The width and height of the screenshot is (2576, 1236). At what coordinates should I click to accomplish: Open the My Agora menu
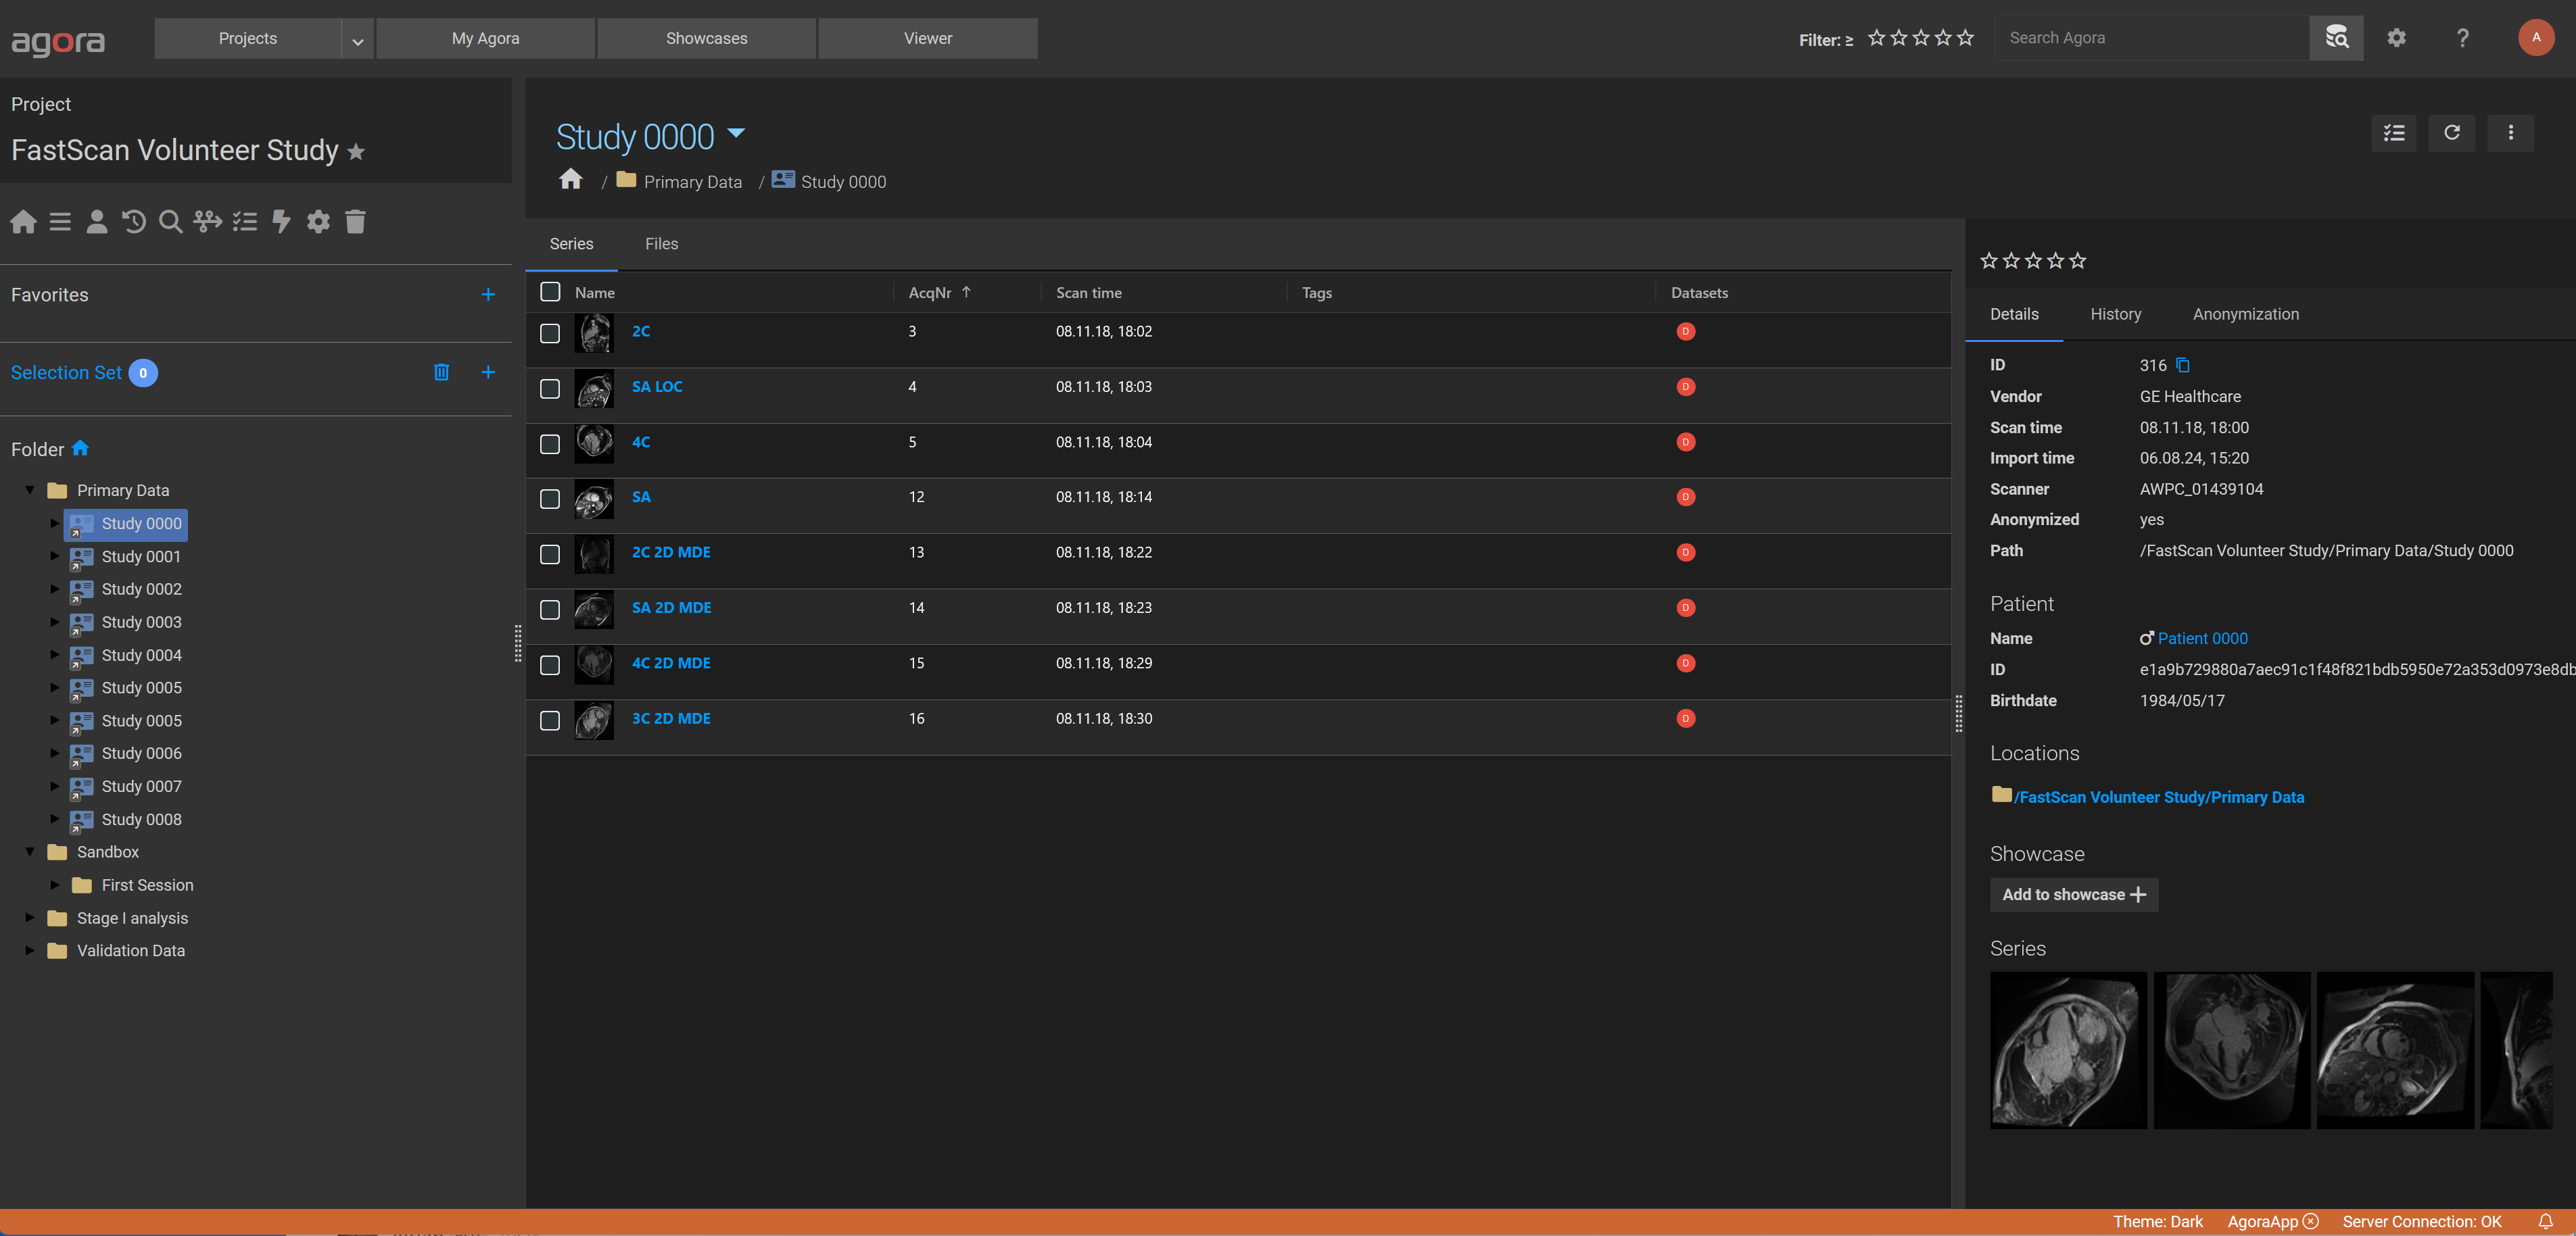pos(485,39)
